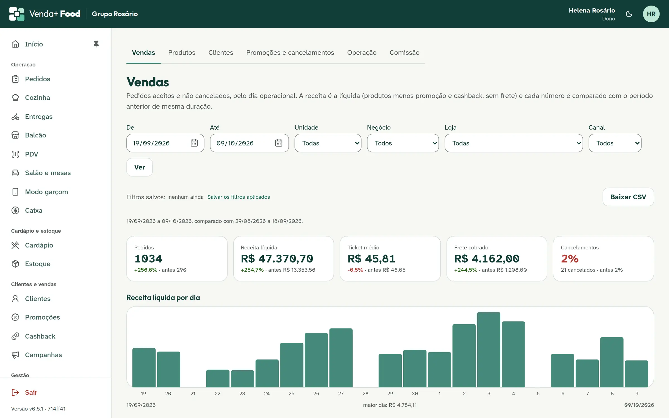
Task: Click the tallest chart bar for day 3
Action: (489, 350)
